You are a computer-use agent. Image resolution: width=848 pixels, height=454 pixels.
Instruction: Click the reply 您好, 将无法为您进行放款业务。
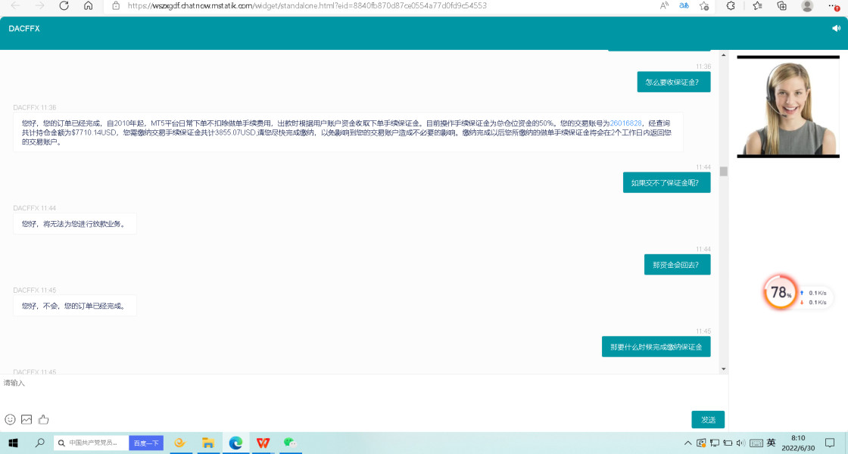point(75,224)
